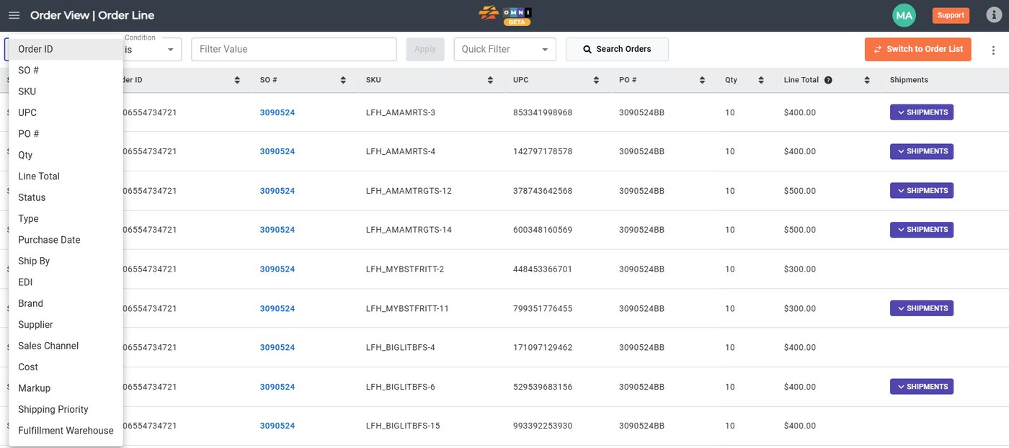
Task: Expand Shipments for LFH_BIGLITBFS-6 row
Action: [922, 387]
